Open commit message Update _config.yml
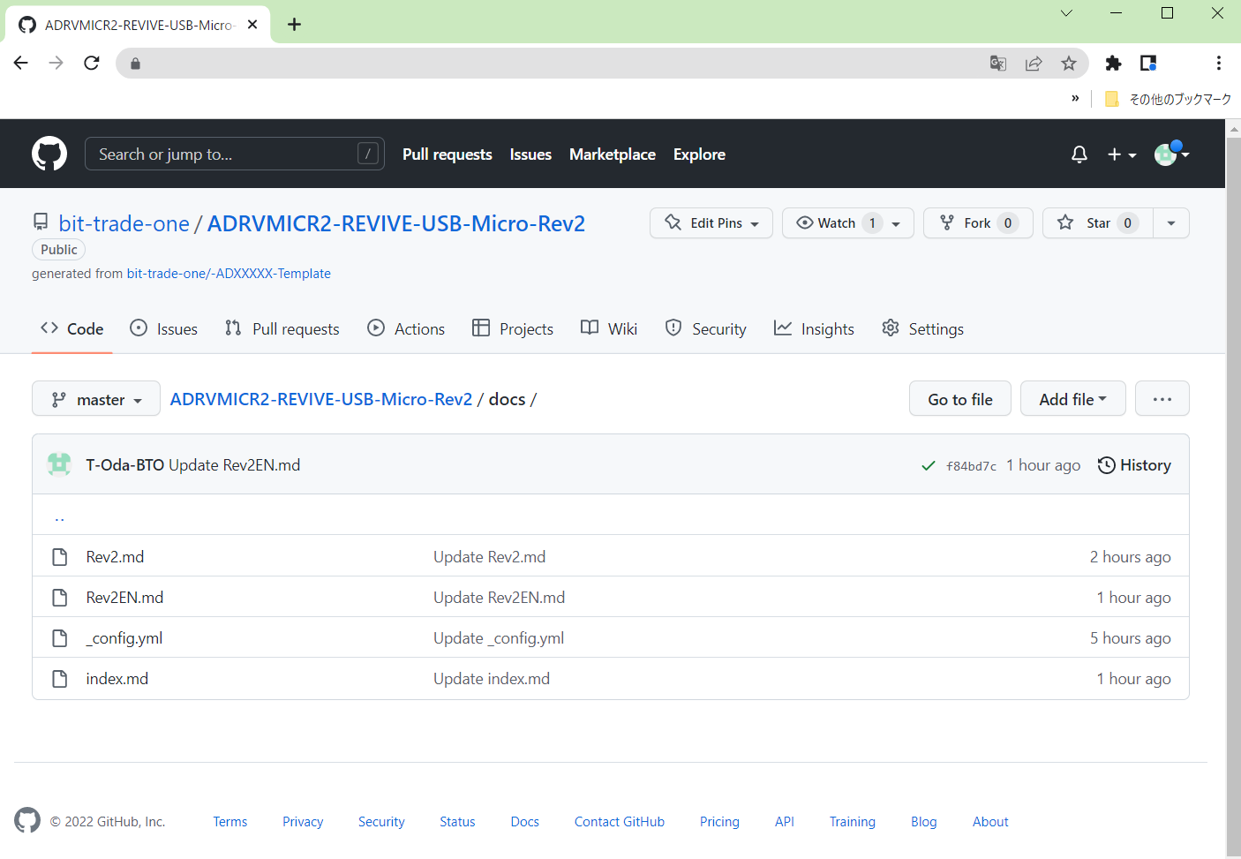The image size is (1241, 859). 499,637
